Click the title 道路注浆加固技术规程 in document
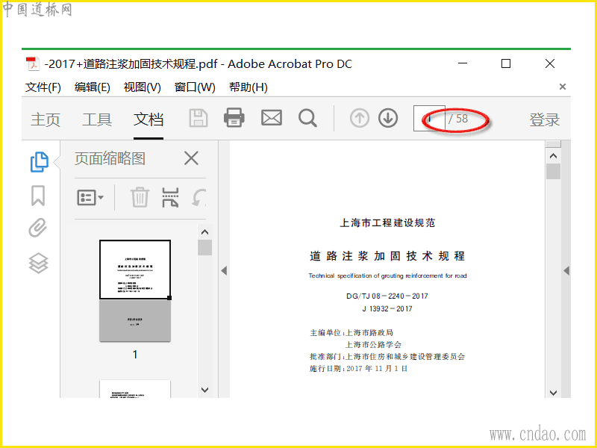Screen dimensions: 597x448 point(387,256)
